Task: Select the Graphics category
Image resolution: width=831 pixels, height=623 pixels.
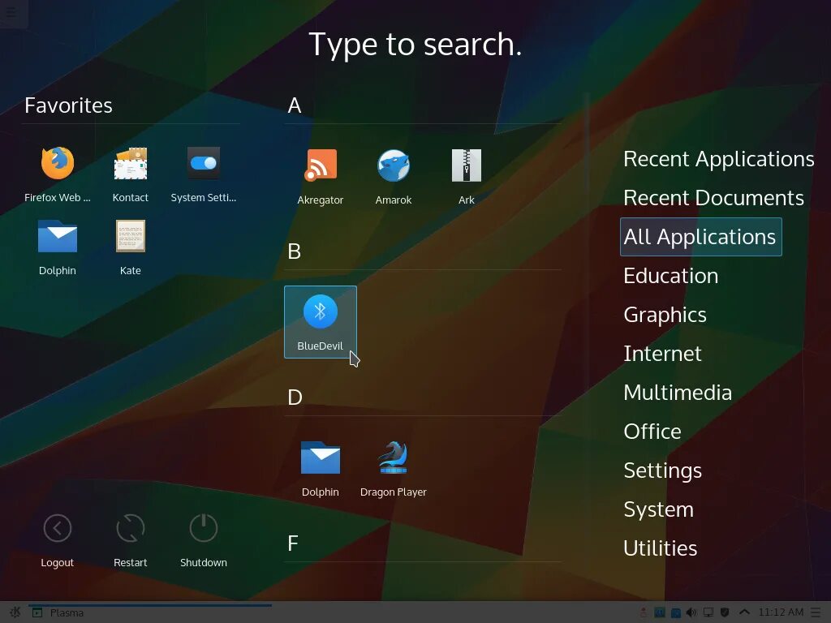Action: [665, 315]
